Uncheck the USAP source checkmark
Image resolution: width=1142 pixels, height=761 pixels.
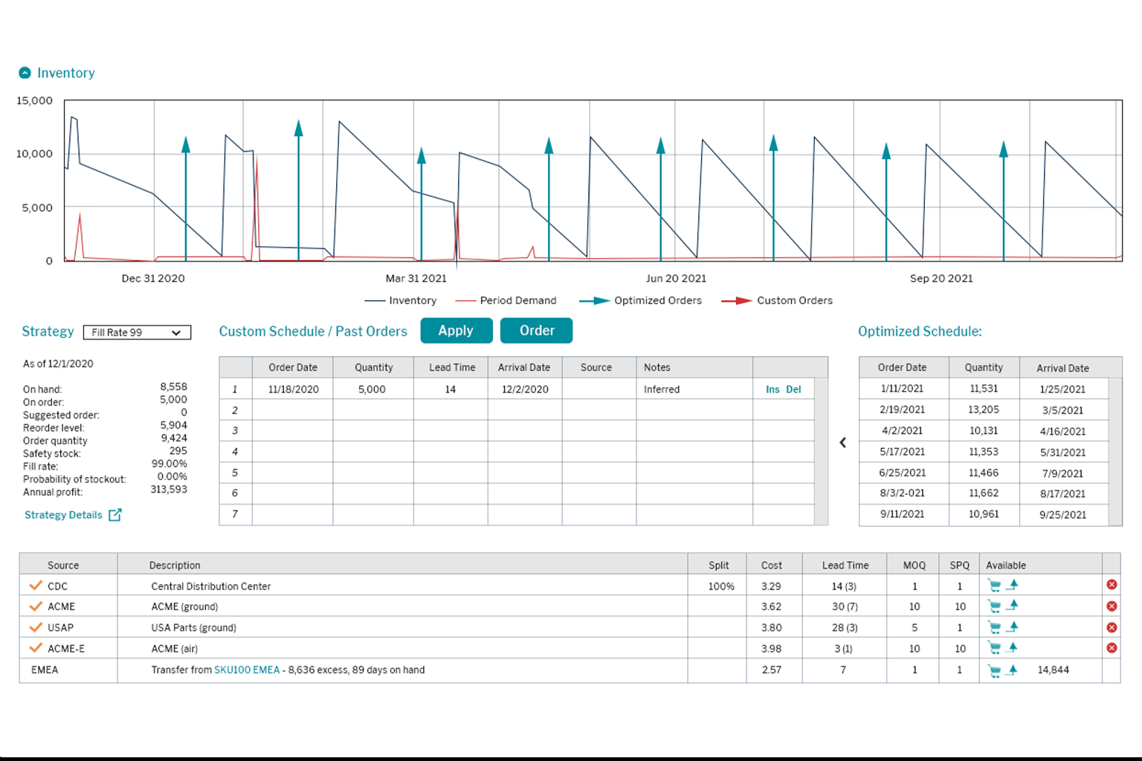(35, 627)
